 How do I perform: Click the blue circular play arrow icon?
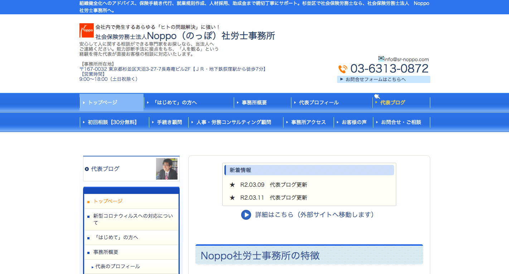point(246,215)
